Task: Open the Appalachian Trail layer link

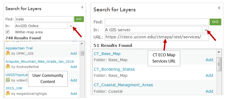Action: [x=19, y=48]
